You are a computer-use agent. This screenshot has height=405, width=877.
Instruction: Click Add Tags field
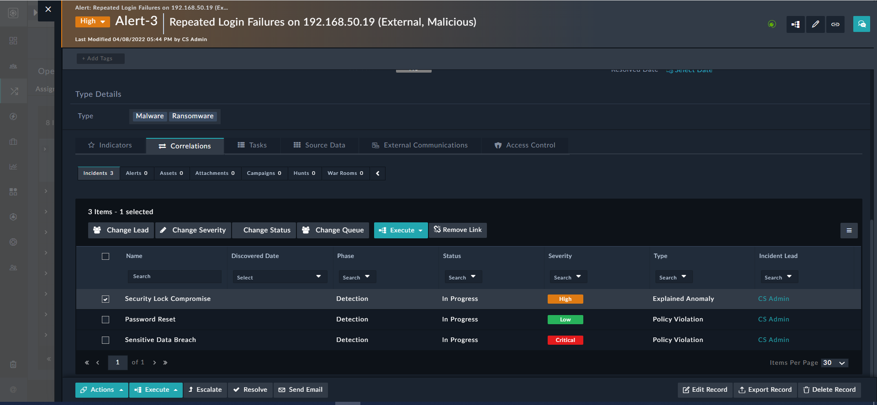pyautogui.click(x=100, y=58)
